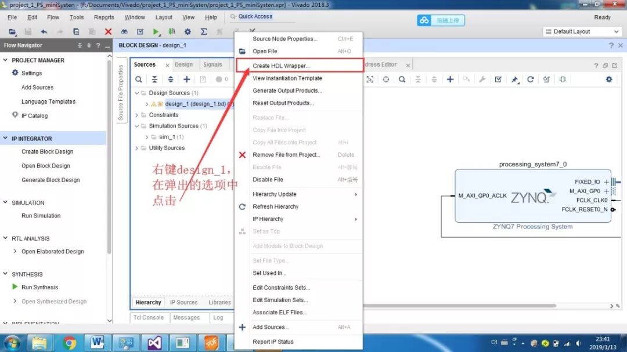
Task: Open Chrome from the Windows taskbar
Action: pos(69,343)
